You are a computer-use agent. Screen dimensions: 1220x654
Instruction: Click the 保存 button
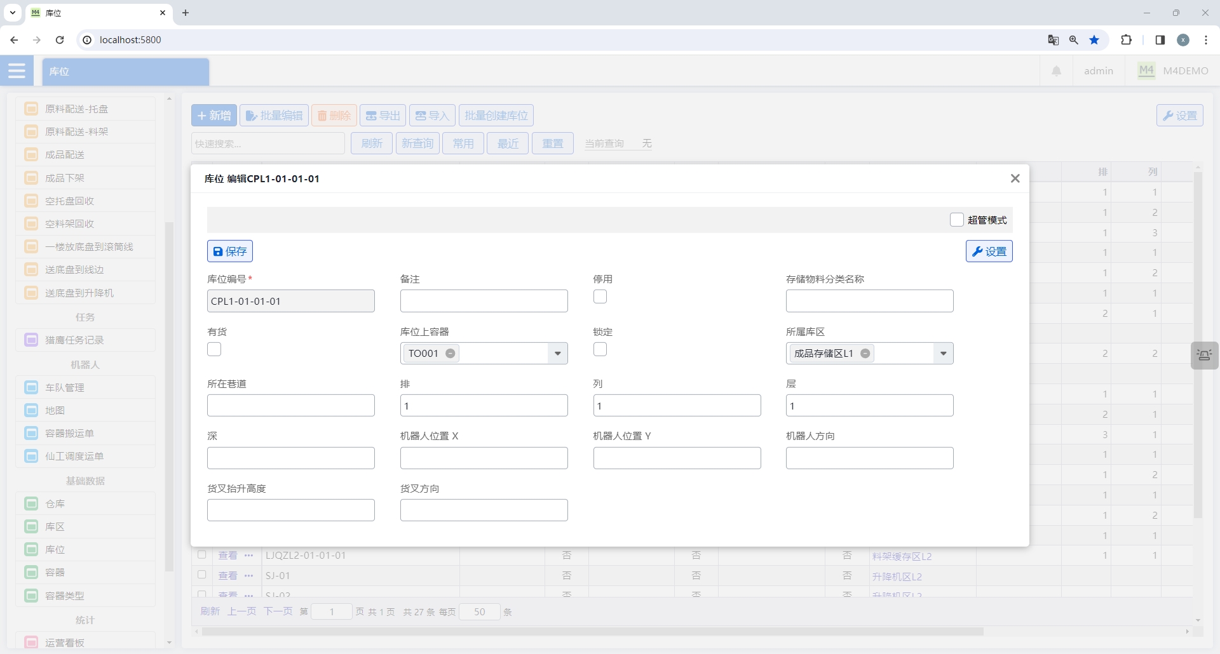coord(230,251)
